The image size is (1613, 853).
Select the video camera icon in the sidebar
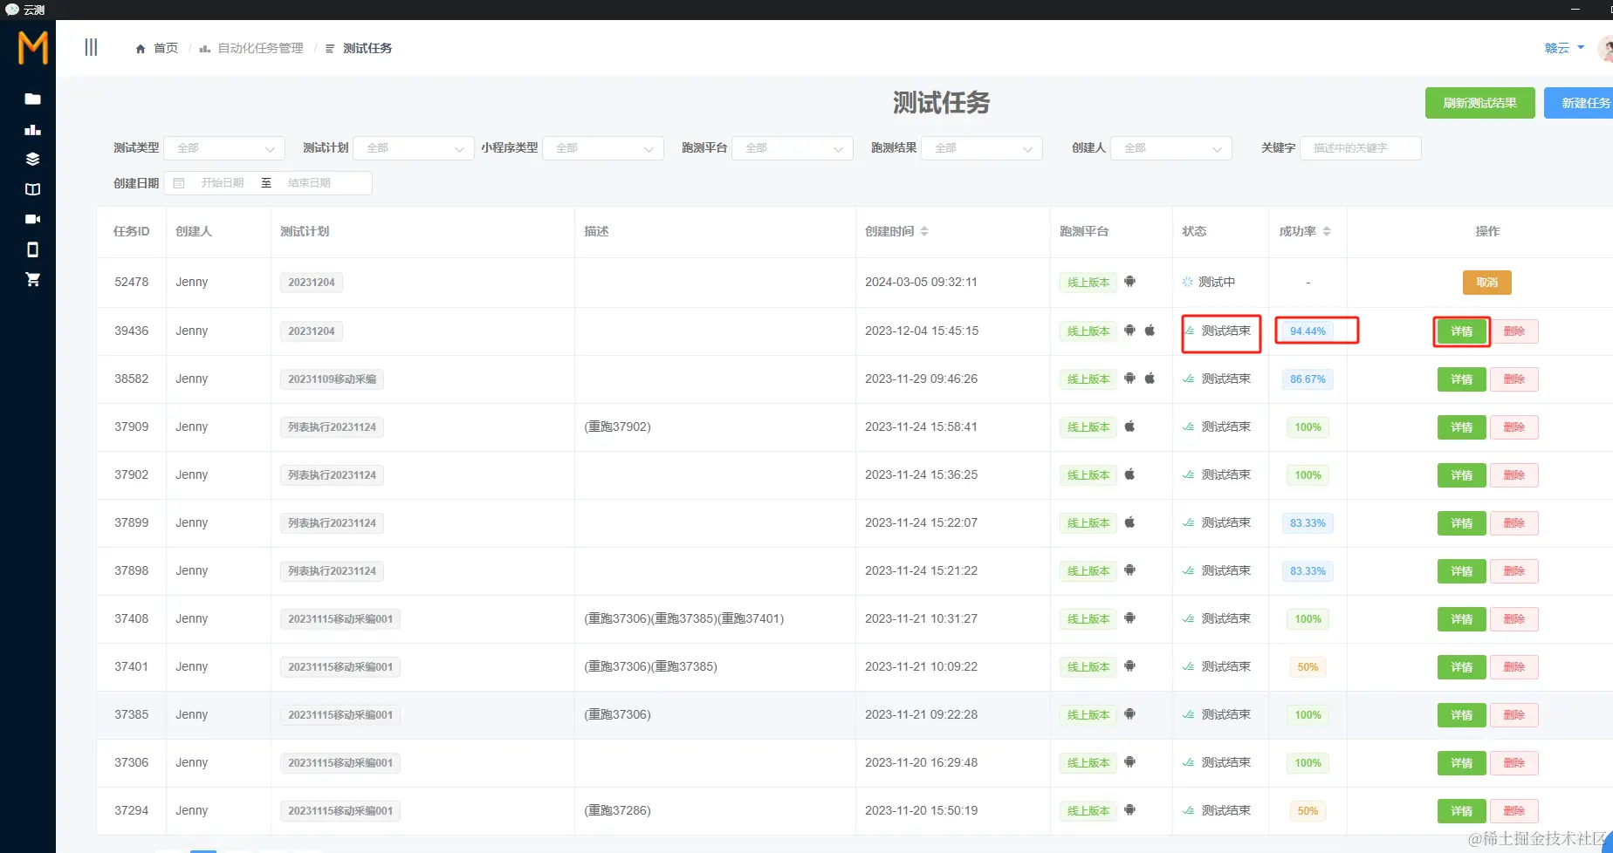33,219
